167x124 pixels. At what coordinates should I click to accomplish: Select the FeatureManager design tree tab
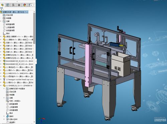coord(2,5)
